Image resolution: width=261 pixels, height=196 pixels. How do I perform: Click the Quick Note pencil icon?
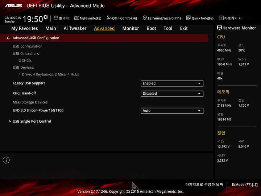tap(188, 18)
